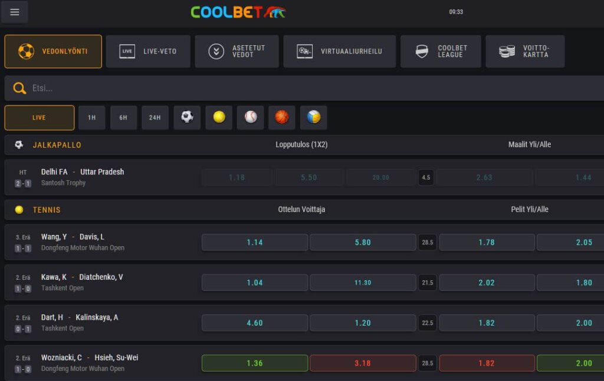Open the Vedonlyönti tab

[53, 51]
